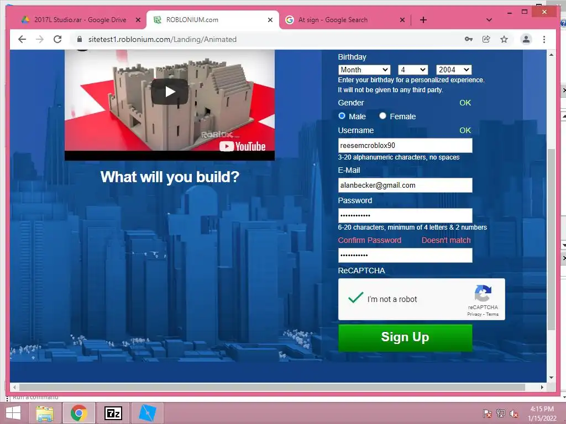
Task: Open saved passwords key icon
Action: [x=469, y=39]
